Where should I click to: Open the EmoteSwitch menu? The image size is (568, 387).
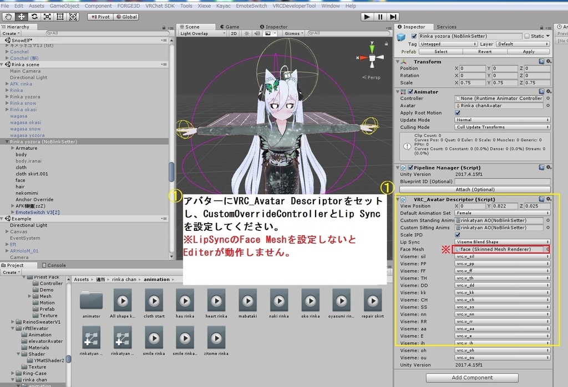(x=251, y=6)
